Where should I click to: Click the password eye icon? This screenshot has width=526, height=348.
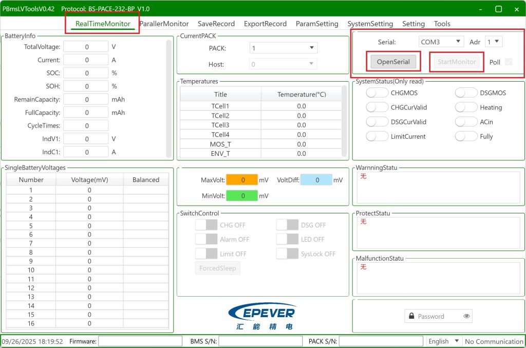466,316
